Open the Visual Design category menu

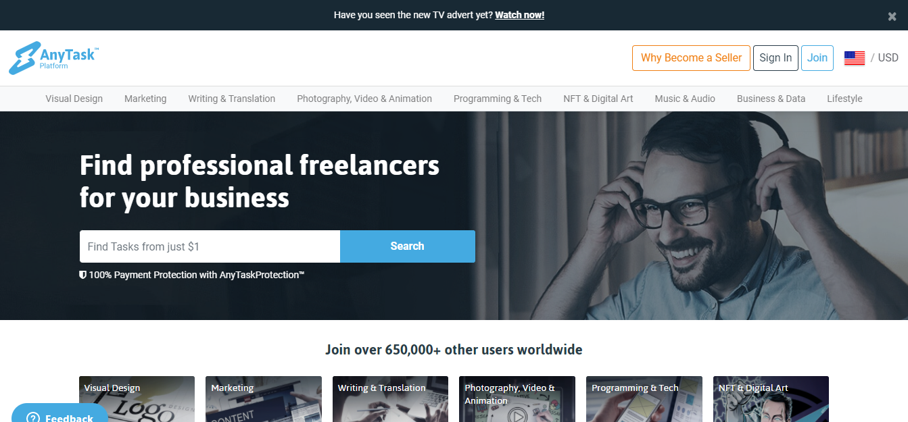(x=74, y=99)
